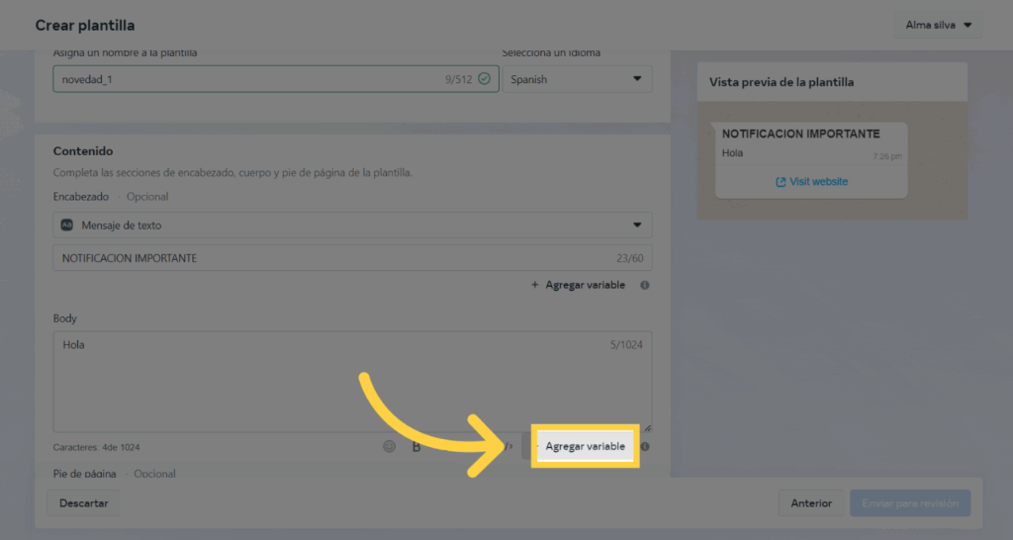Click the green checkmark in template name field
Image resolution: width=1013 pixels, height=540 pixels.
(x=484, y=79)
